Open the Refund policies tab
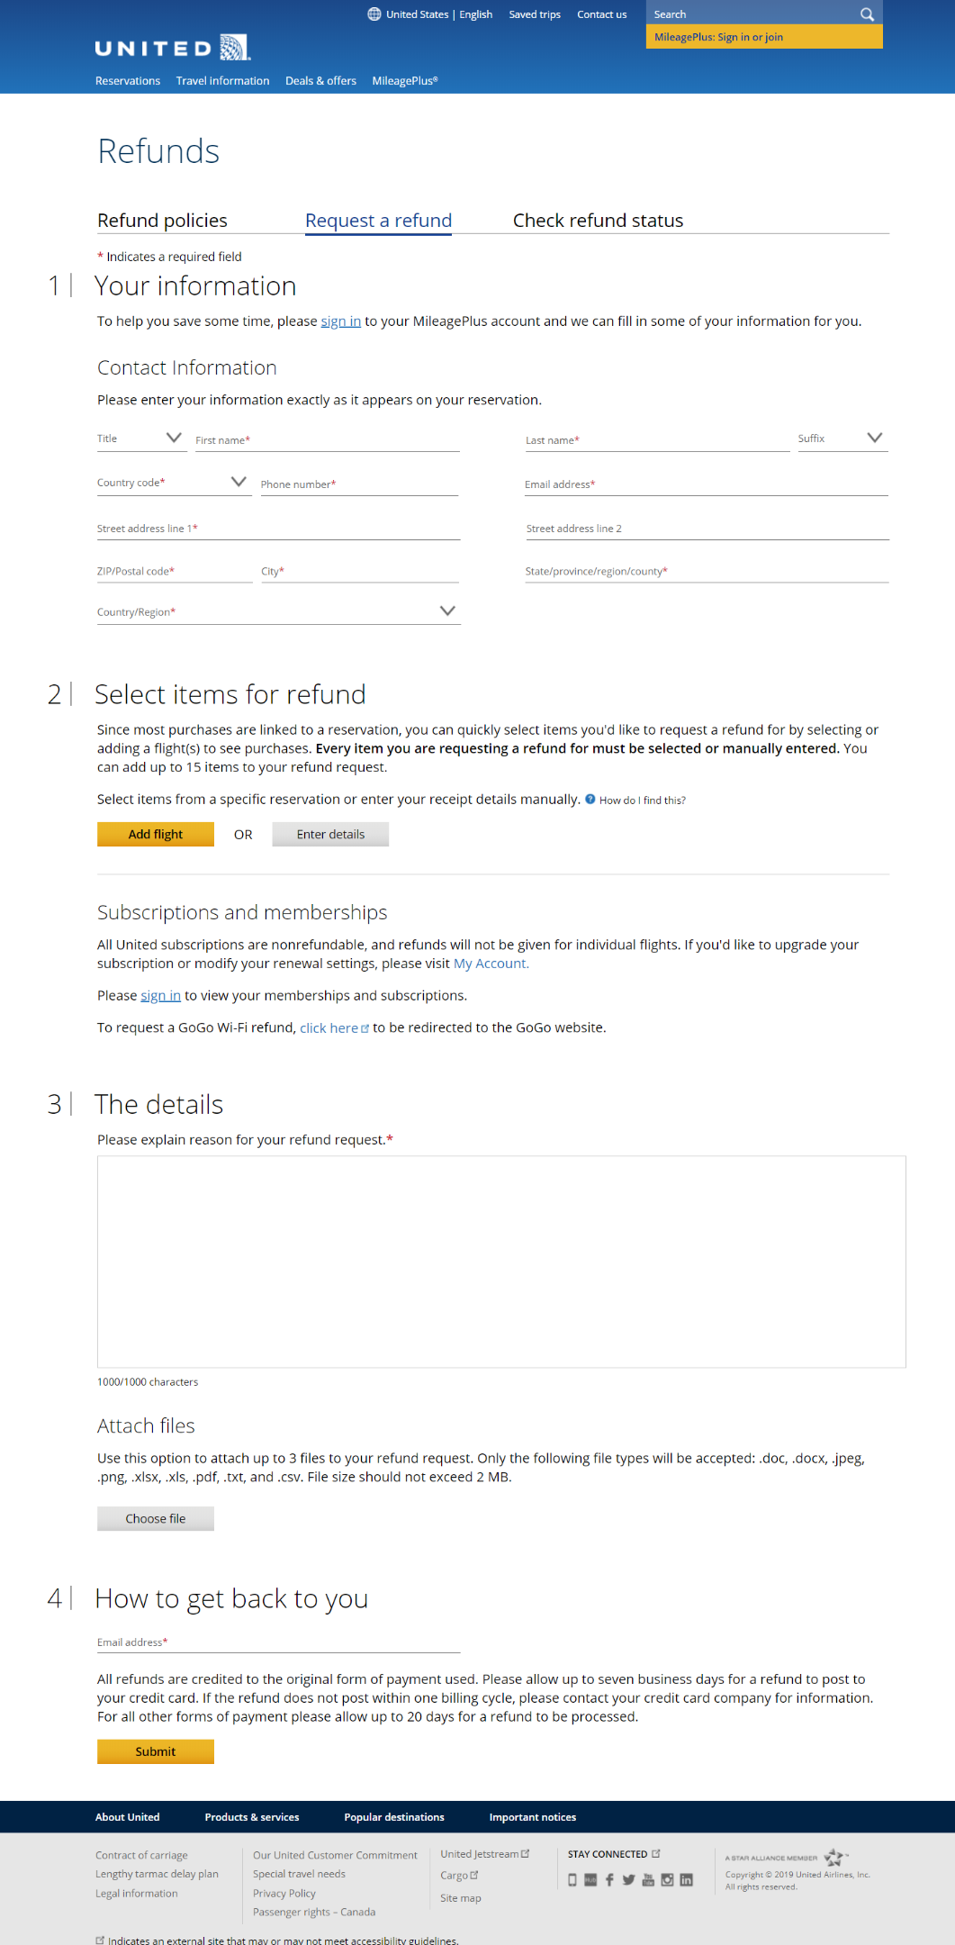 pos(162,221)
